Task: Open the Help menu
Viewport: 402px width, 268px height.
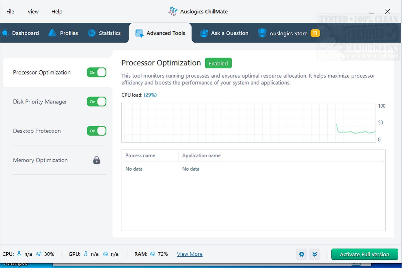Action: point(57,12)
